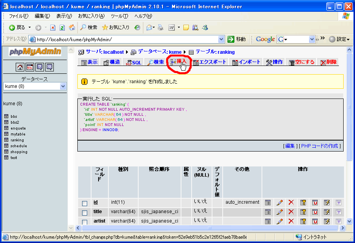Image resolution: width=355 pixels, height=243 pixels.
Task: Open the ツール(T) menu
Action: click(x=119, y=16)
